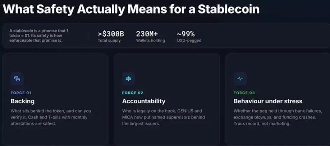Click the Total supply caption
The height and width of the screenshot is (146, 330).
109,41
